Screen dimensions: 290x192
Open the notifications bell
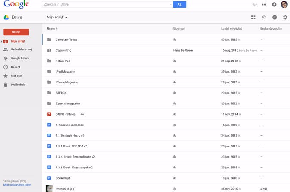(274, 4)
